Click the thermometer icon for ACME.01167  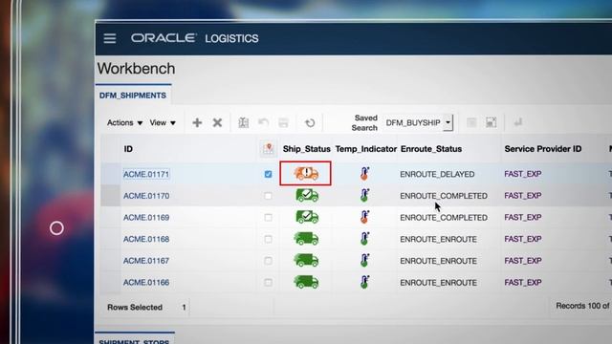tap(364, 260)
